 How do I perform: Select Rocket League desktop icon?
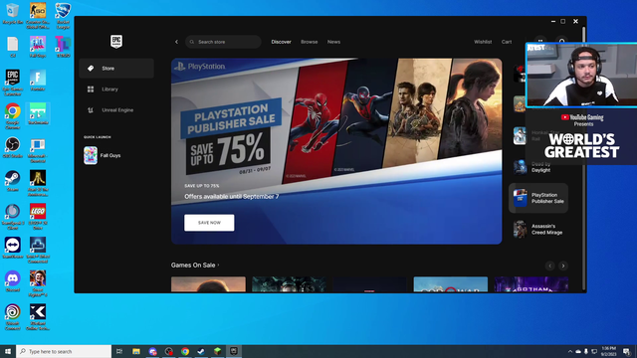click(x=63, y=16)
